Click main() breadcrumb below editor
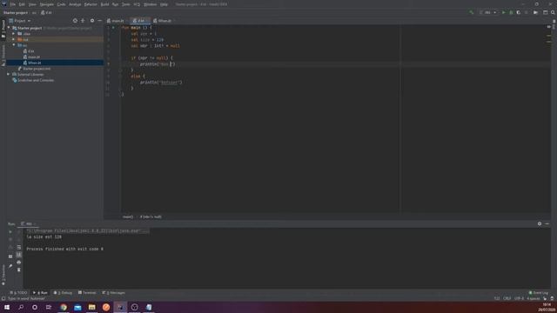 click(128, 216)
